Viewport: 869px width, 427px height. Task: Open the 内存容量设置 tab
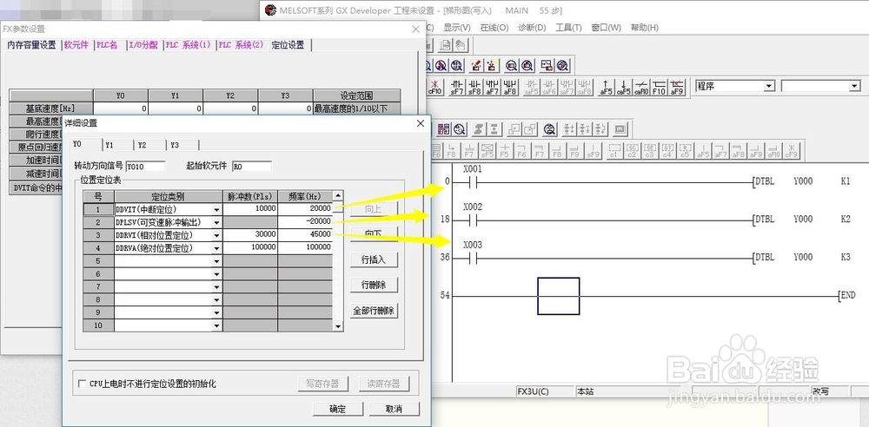(x=31, y=45)
